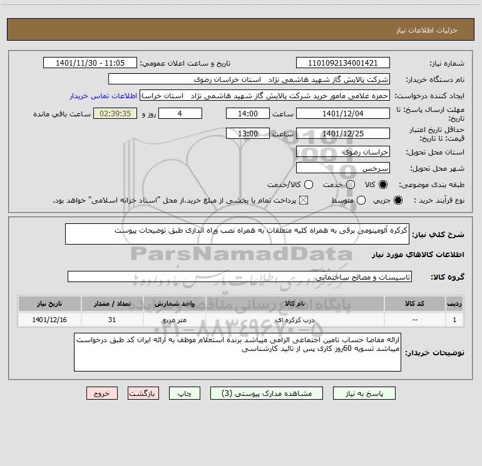482x466 pixels.
Task: Open مشاهده مدارک پیوستی (3) attachments
Action: pos(267,393)
